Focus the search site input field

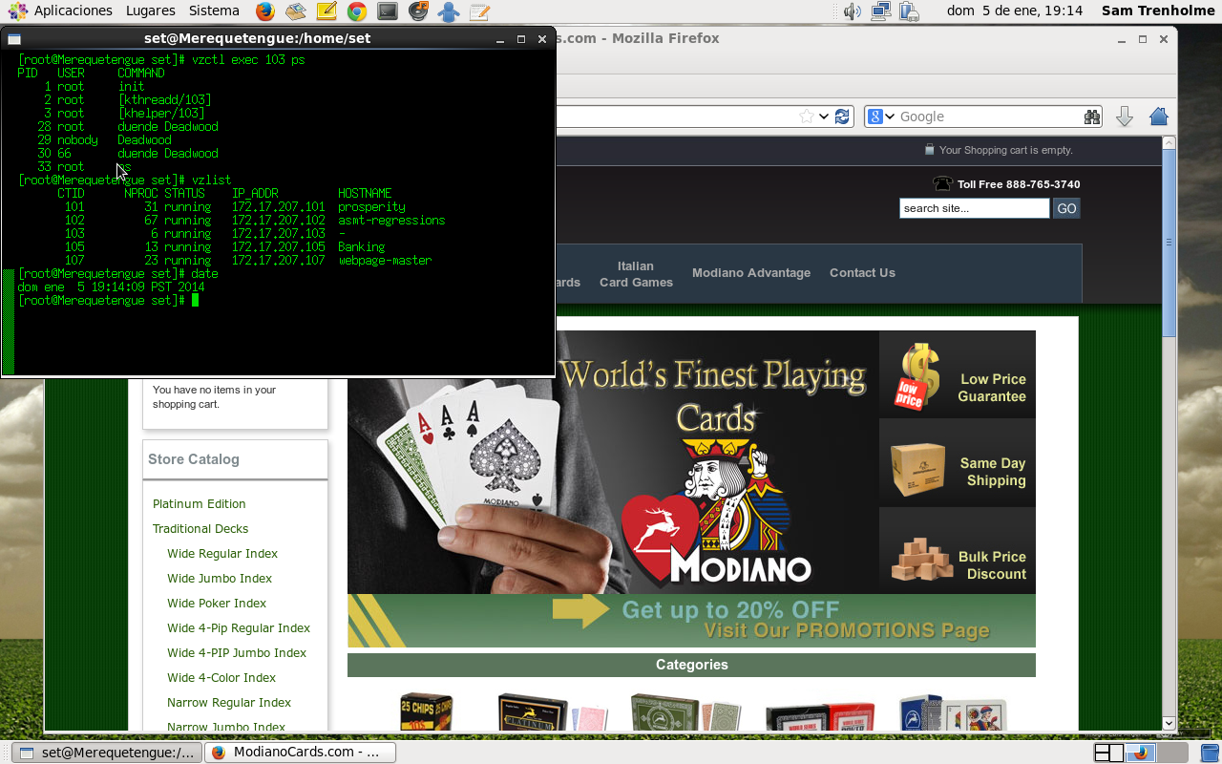pyautogui.click(x=974, y=208)
